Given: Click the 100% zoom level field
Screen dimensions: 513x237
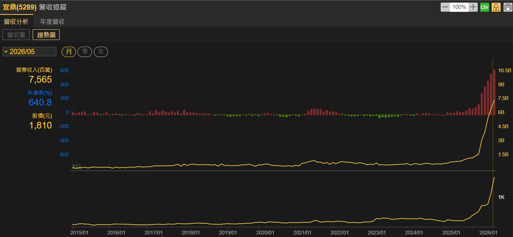Looking at the screenshot, I should pos(459,7).
